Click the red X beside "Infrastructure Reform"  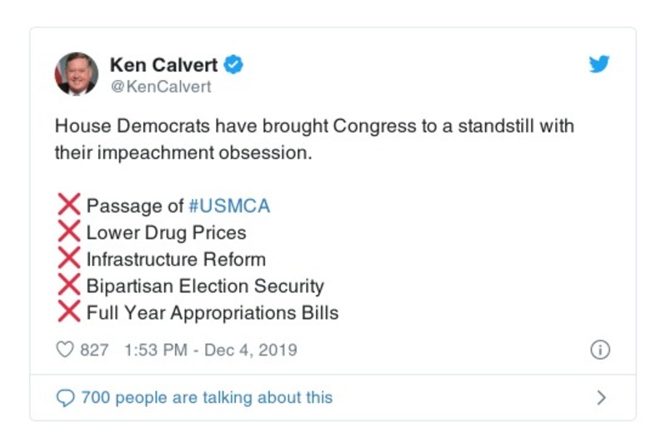pyautogui.click(x=69, y=259)
